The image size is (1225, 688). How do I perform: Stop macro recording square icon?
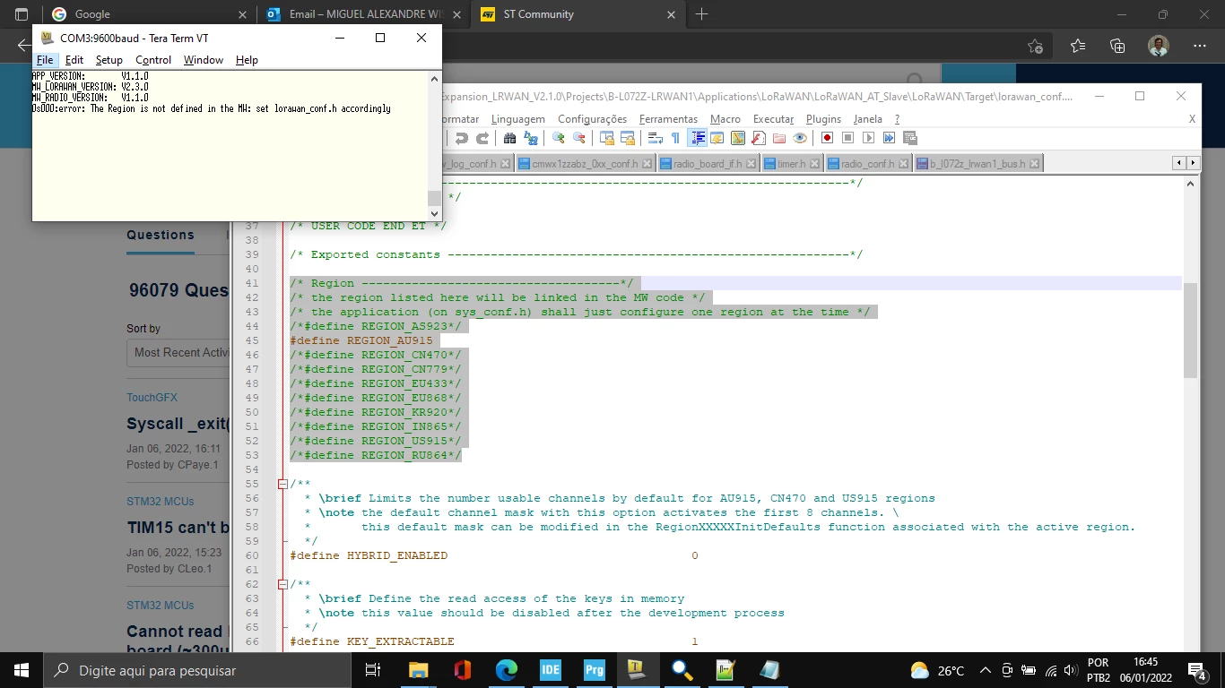[x=847, y=138]
